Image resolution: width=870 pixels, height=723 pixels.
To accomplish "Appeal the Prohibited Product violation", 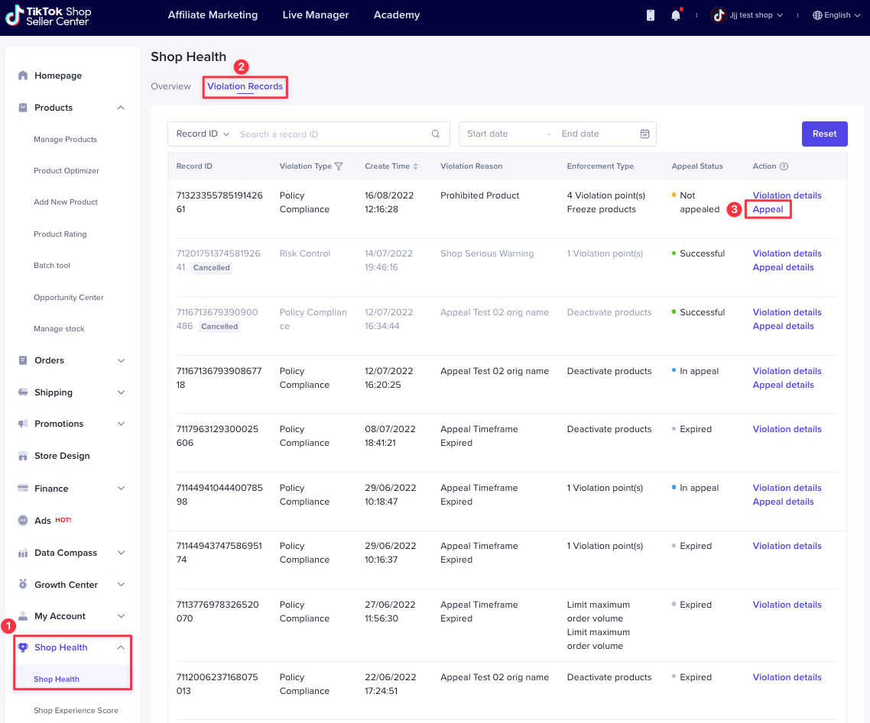I will click(768, 208).
